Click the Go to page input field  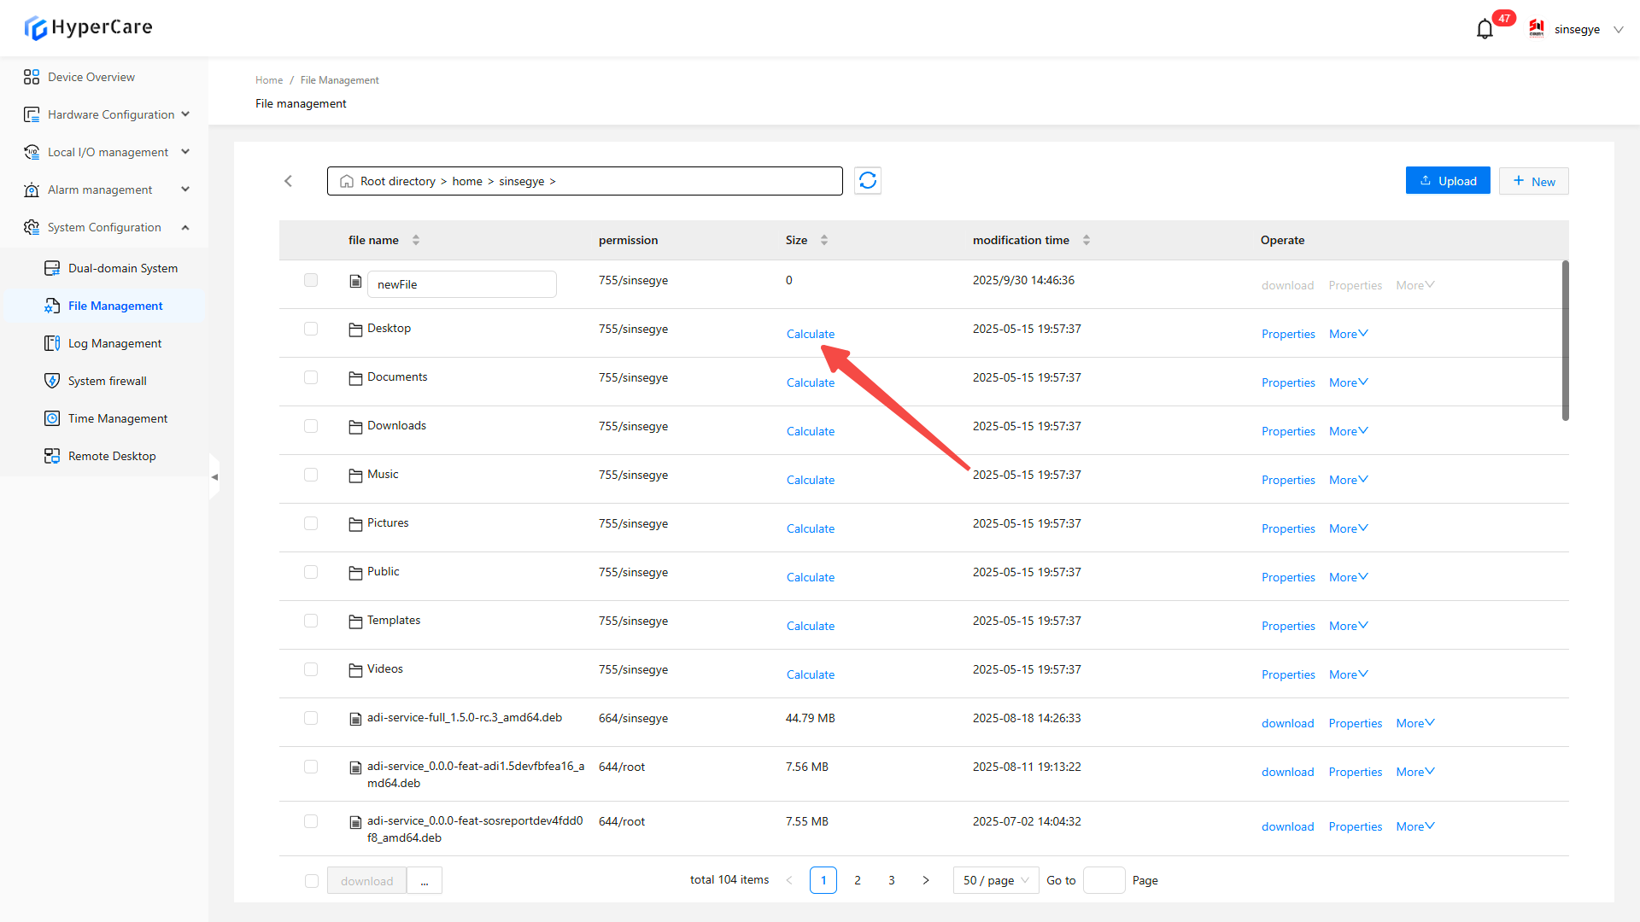click(1104, 880)
